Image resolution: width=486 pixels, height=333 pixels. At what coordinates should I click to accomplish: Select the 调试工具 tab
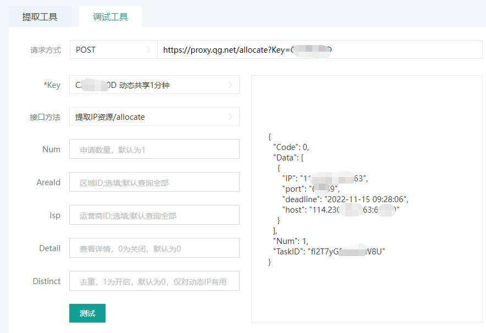110,16
